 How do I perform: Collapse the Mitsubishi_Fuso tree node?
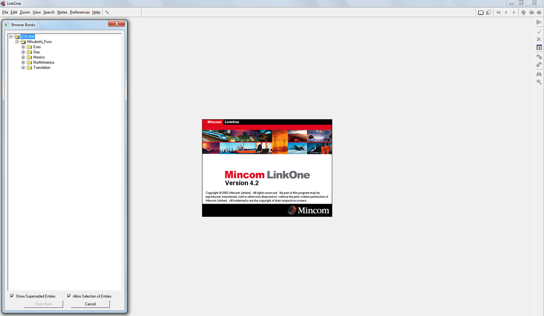[17, 42]
